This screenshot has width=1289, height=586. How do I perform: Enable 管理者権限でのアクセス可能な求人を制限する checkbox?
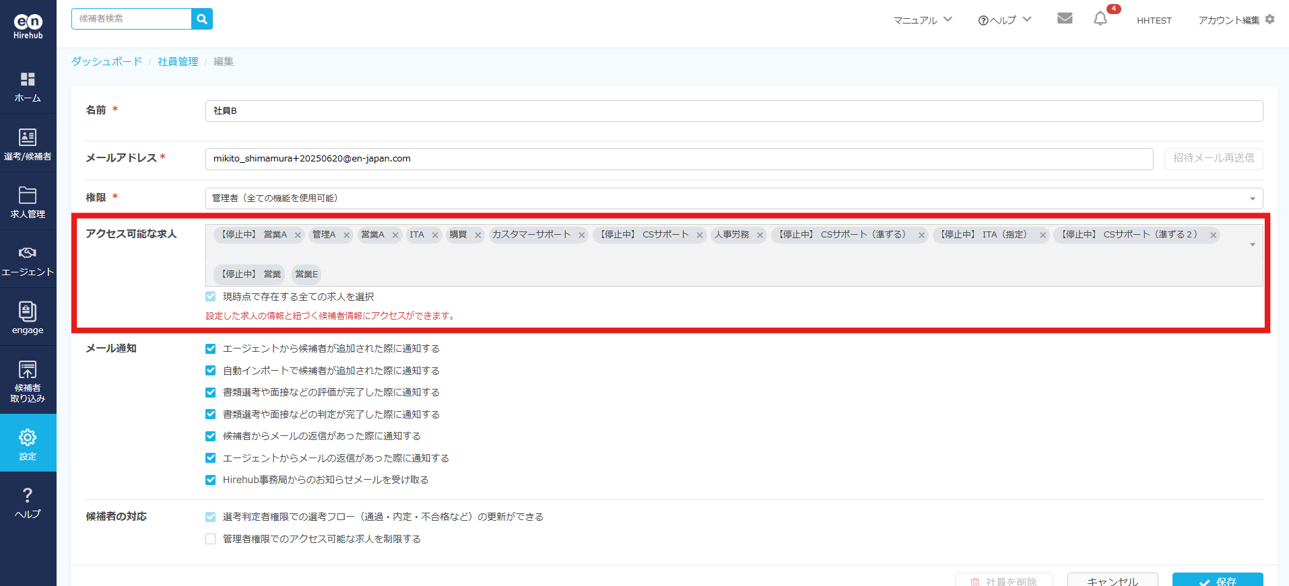[x=211, y=539]
